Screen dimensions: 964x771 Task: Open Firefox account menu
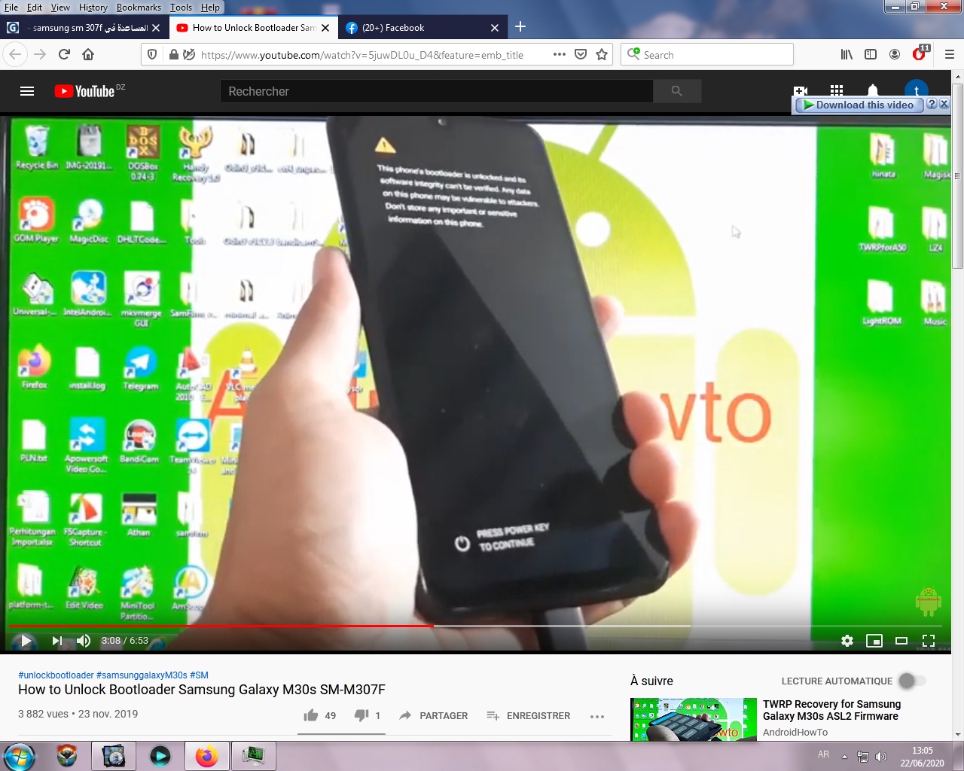tap(895, 54)
